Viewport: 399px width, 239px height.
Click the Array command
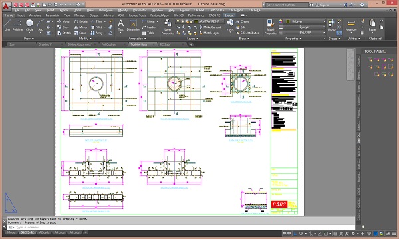[97, 33]
